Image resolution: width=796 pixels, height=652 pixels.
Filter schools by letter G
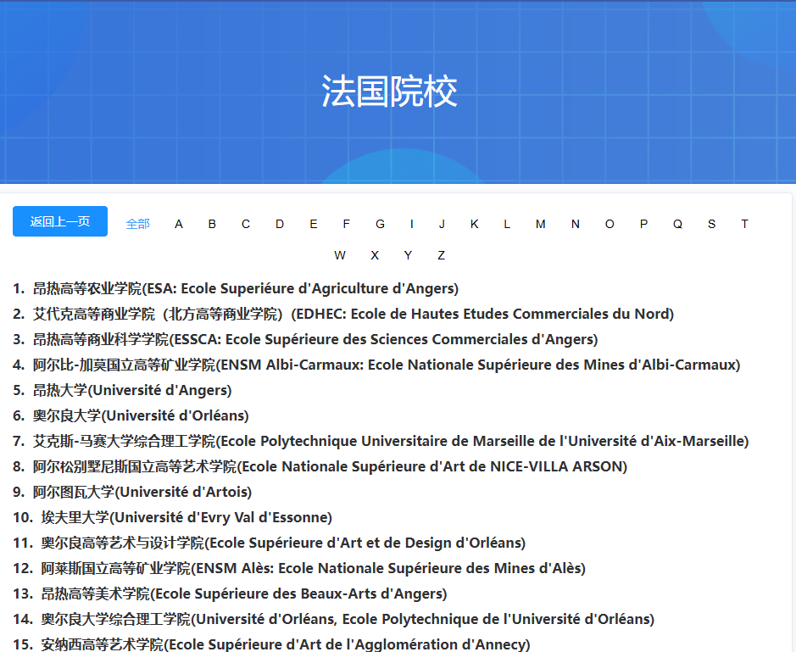point(381,224)
